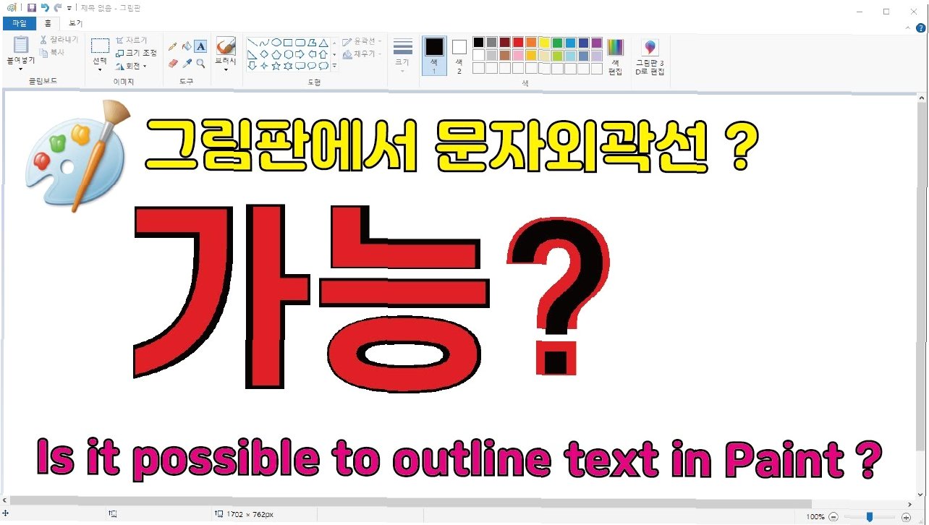Image resolution: width=929 pixels, height=525 pixels.
Task: Choose the straight Line shape
Action: tap(253, 42)
